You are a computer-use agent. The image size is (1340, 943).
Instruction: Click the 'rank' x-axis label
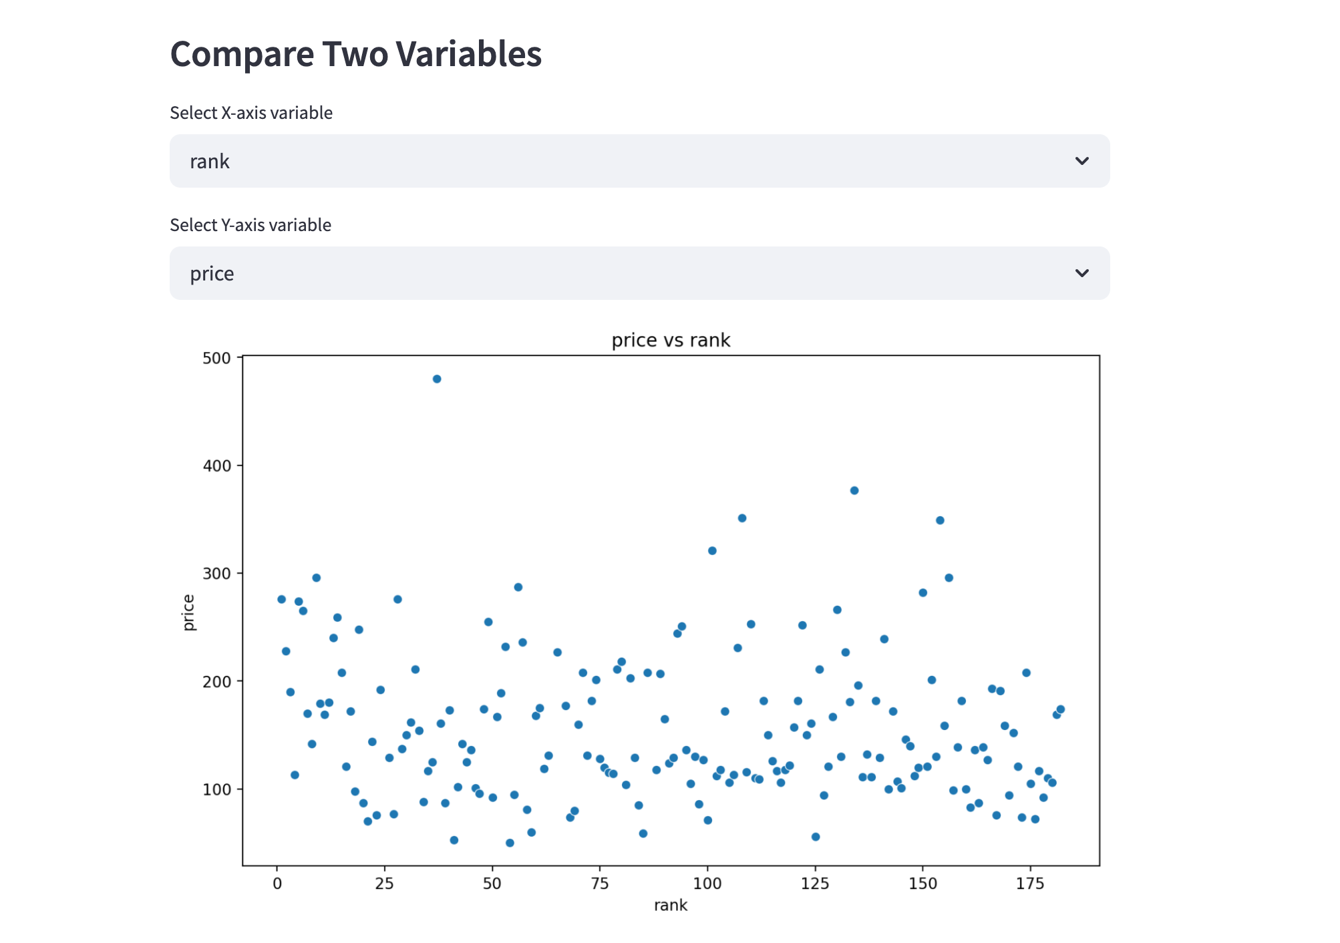(x=670, y=904)
